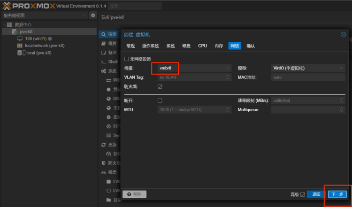Screen dimensions: 352x207
Task: Switch to the 磁盘 tab in dialog
Action: (x=186, y=46)
